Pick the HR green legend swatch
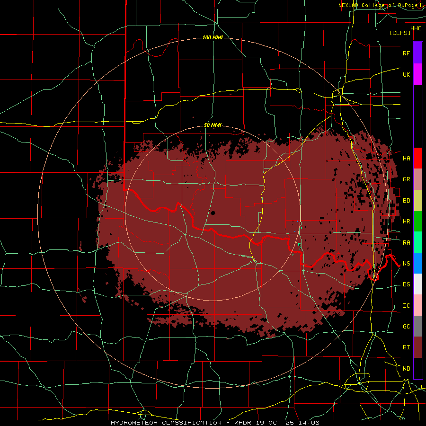The width and height of the screenshot is (426, 426). (418, 222)
